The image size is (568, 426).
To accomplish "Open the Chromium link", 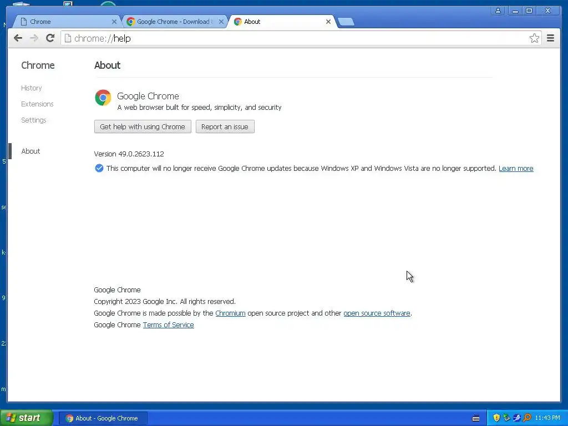I will pyautogui.click(x=230, y=313).
